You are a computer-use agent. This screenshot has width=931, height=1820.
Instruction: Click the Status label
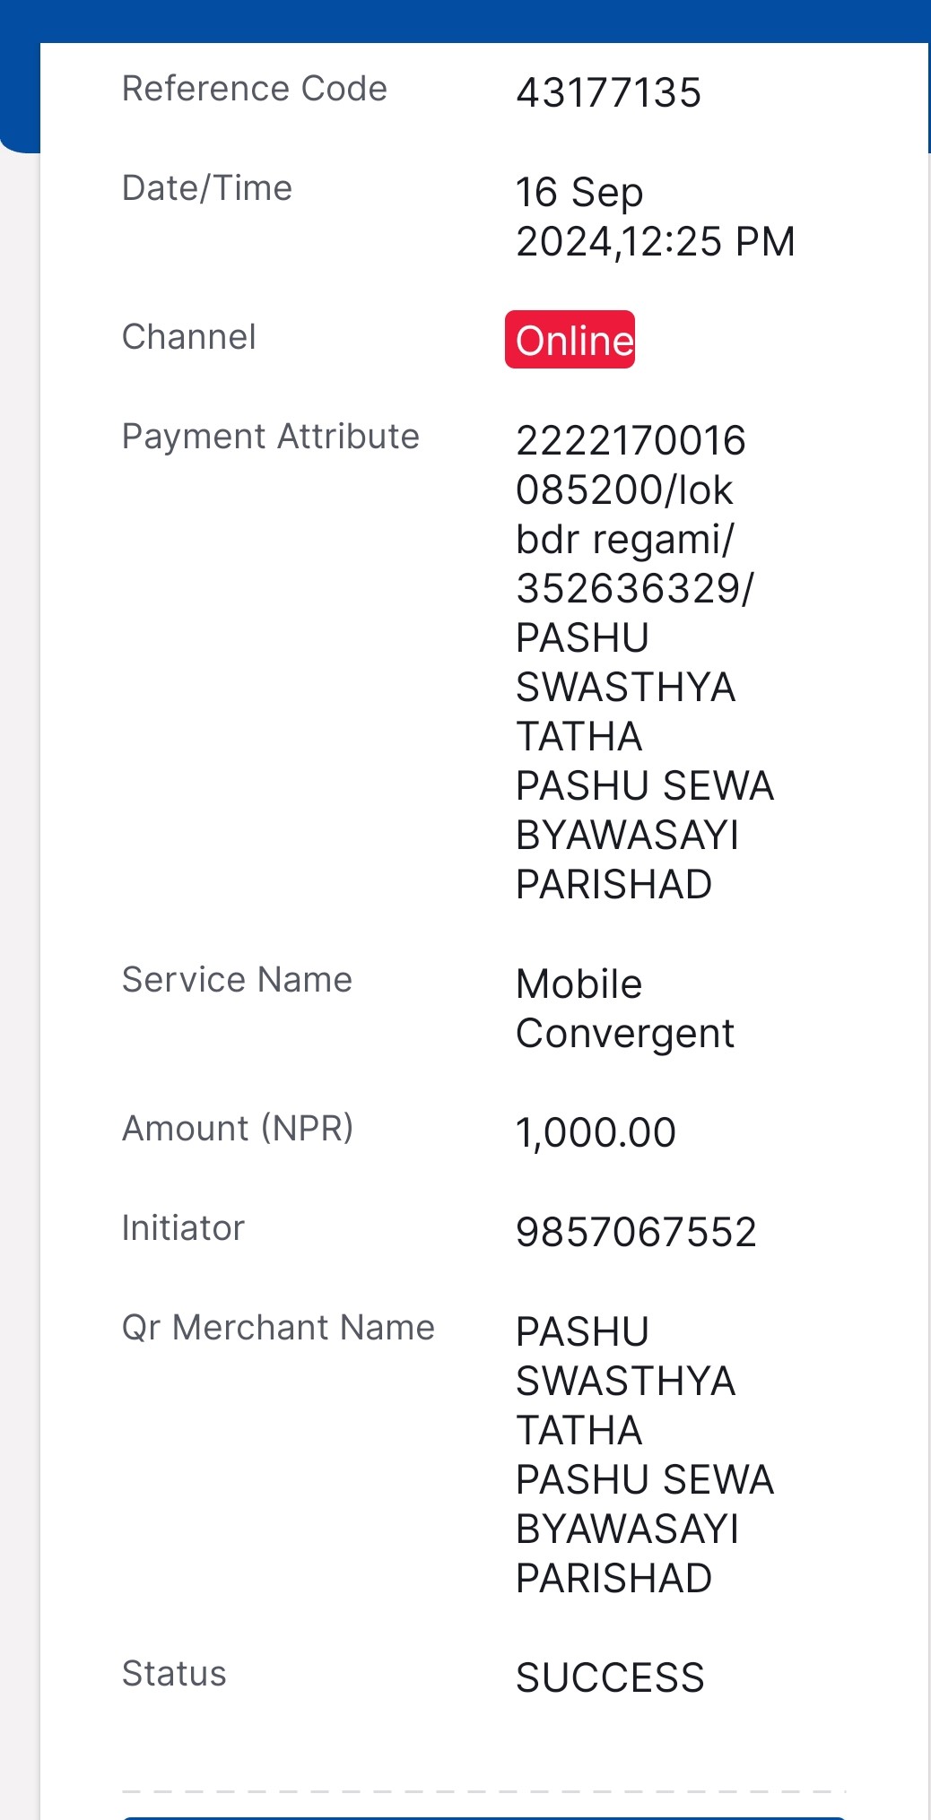point(174,1674)
